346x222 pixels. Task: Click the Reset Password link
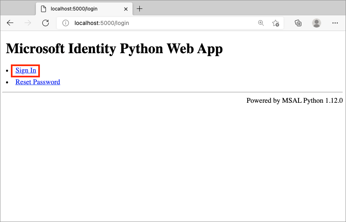tap(37, 82)
